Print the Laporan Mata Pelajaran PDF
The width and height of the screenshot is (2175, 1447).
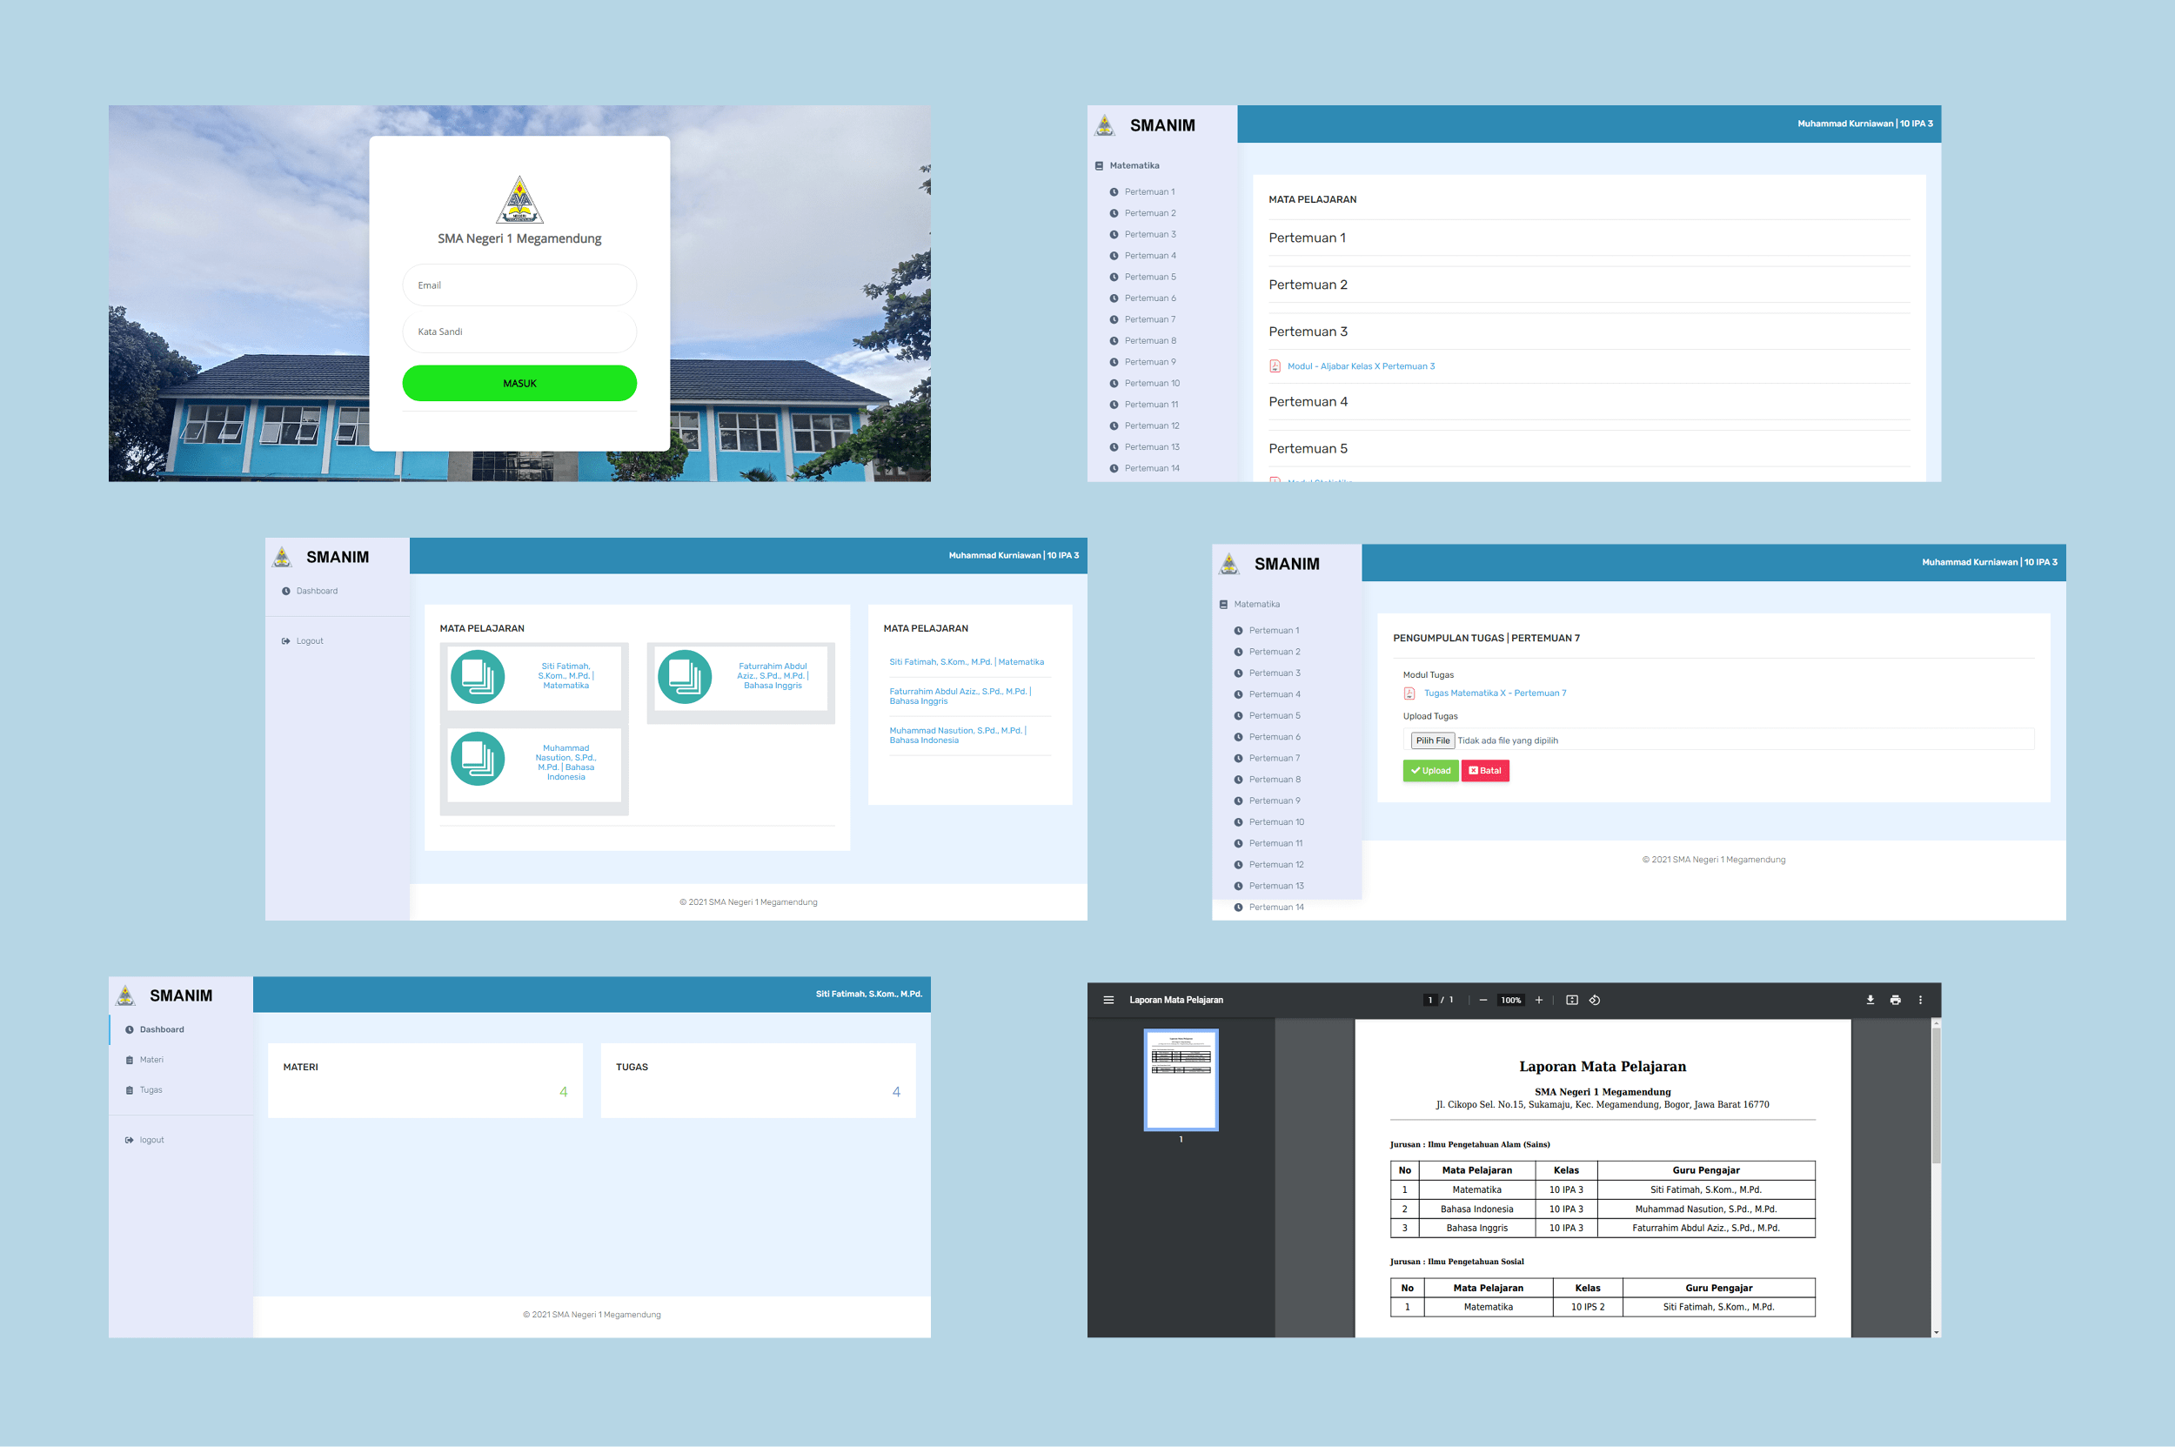coord(1895,1000)
